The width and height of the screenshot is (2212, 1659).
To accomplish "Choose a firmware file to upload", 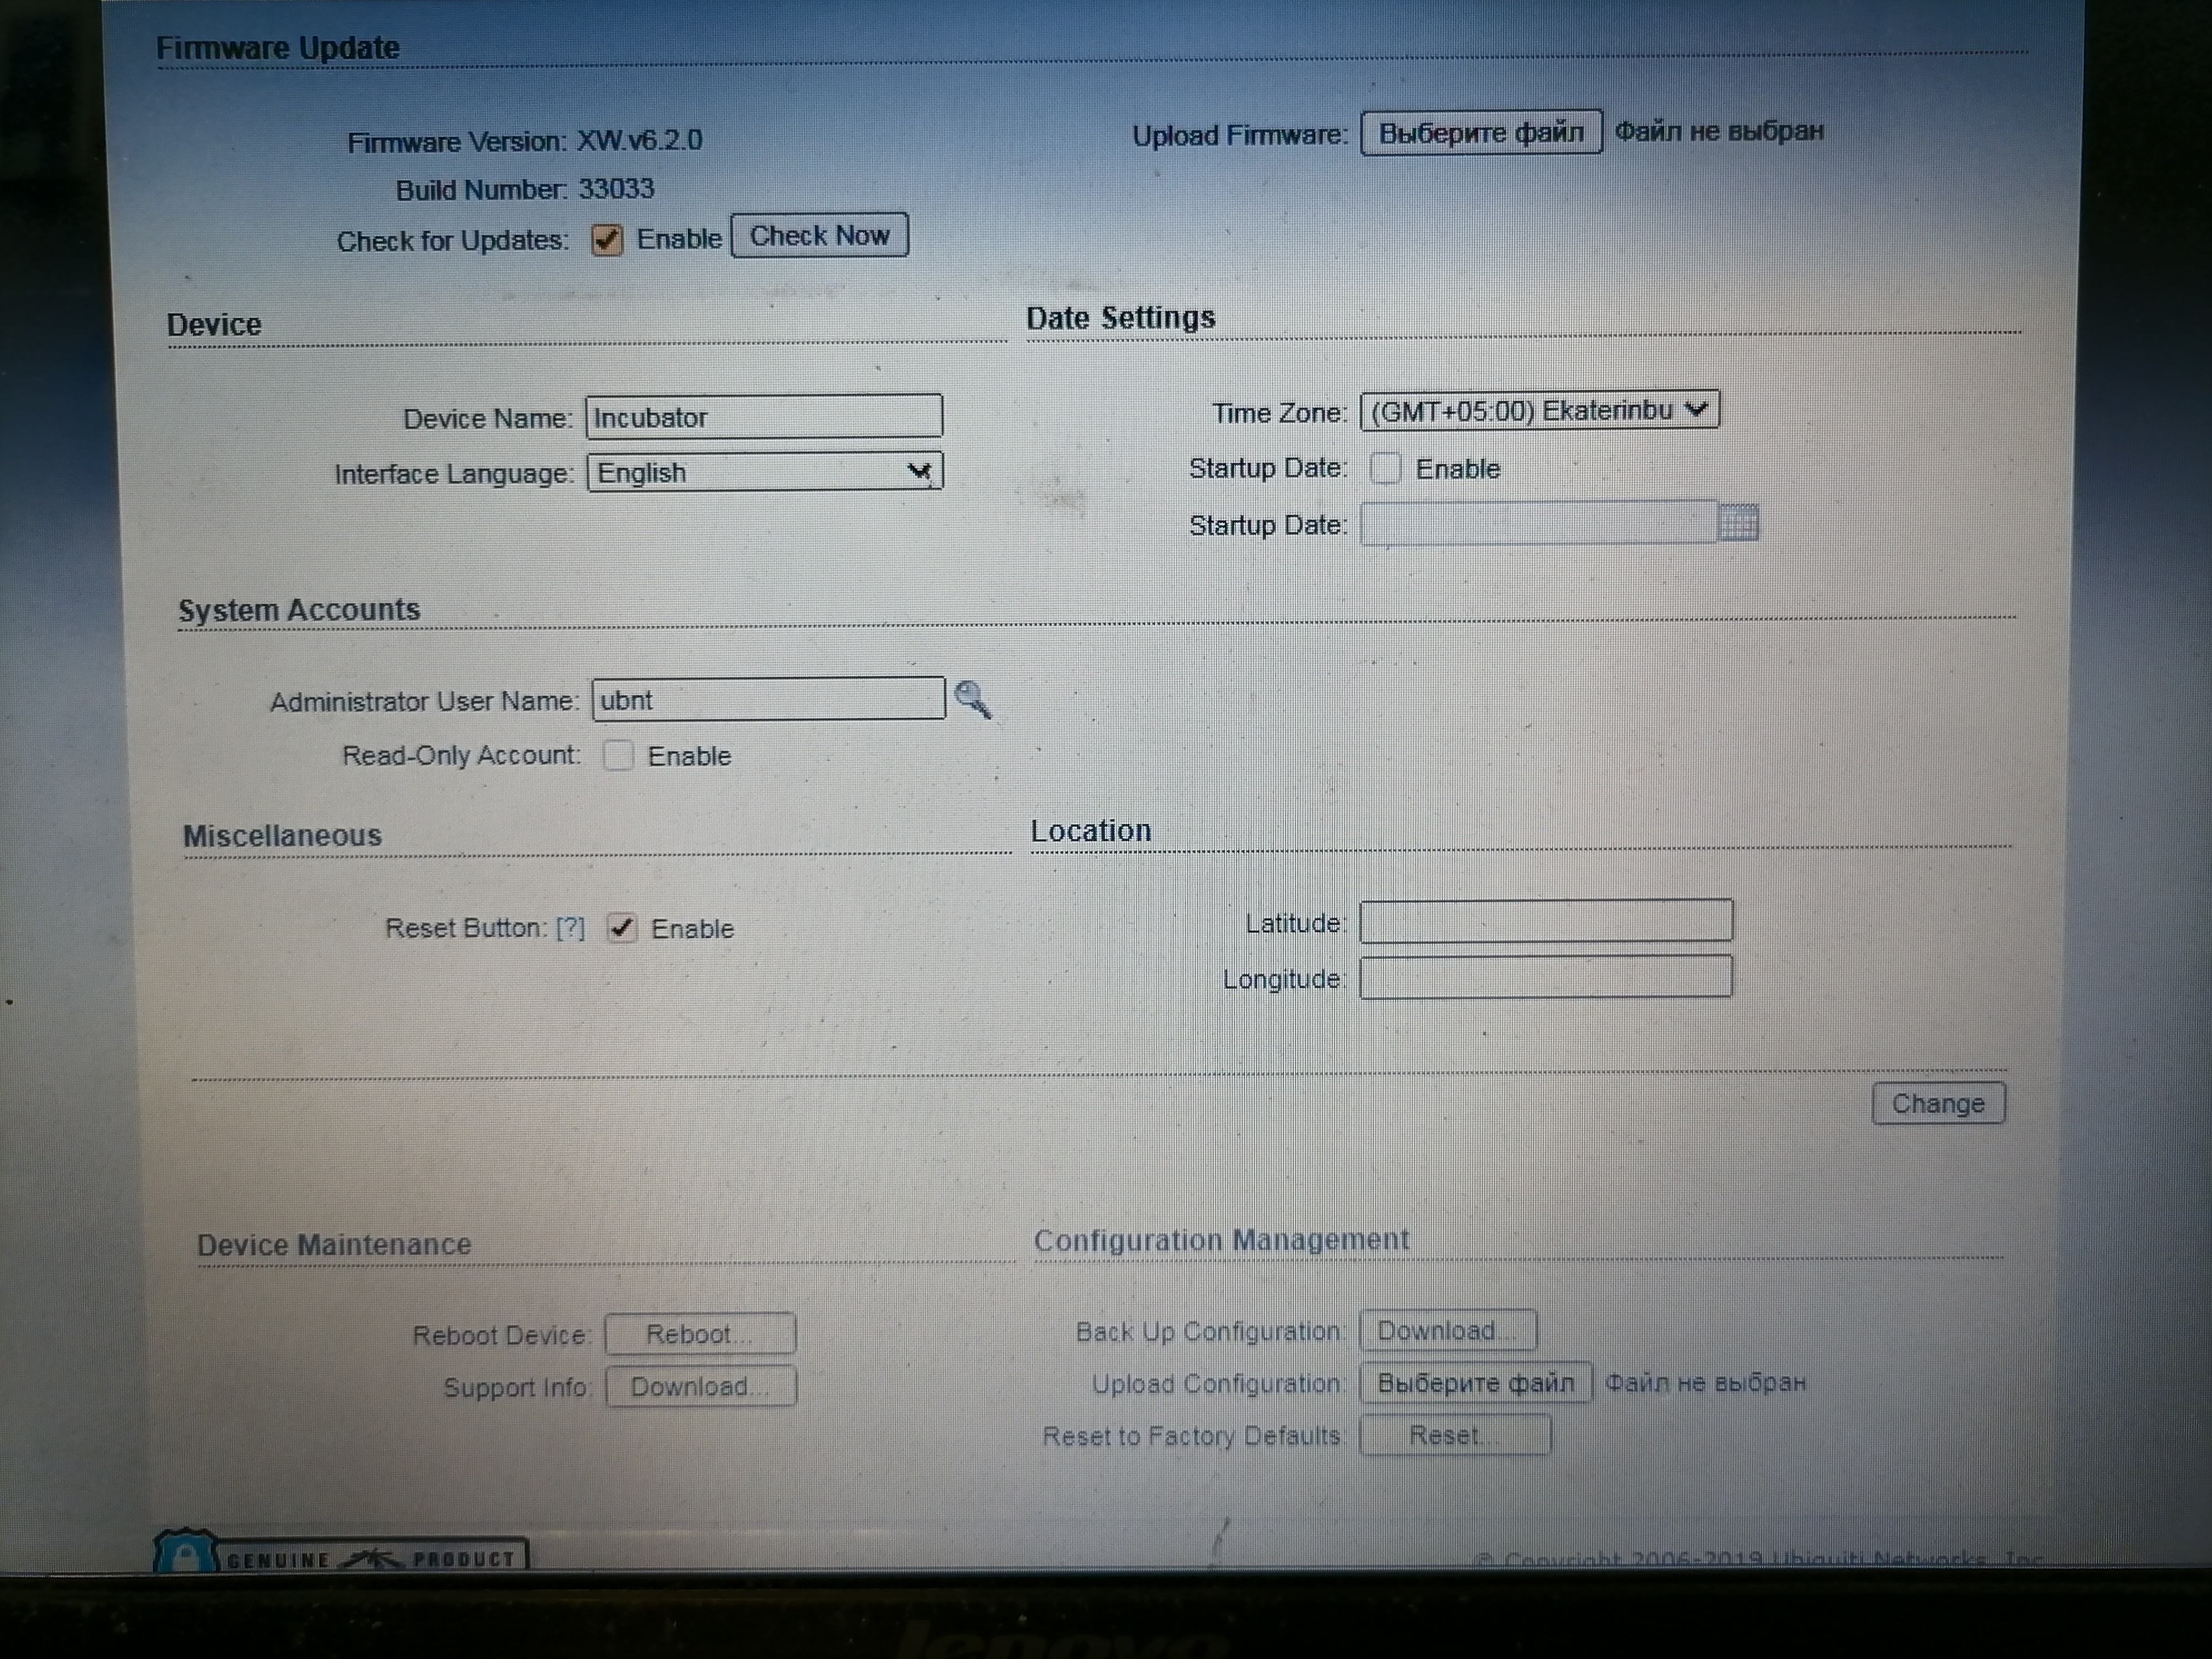I will (x=1481, y=132).
